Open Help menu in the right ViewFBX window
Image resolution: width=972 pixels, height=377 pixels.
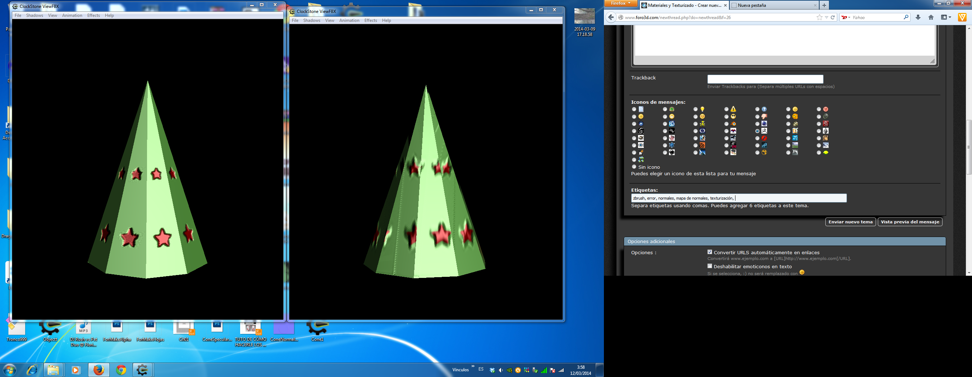(386, 20)
